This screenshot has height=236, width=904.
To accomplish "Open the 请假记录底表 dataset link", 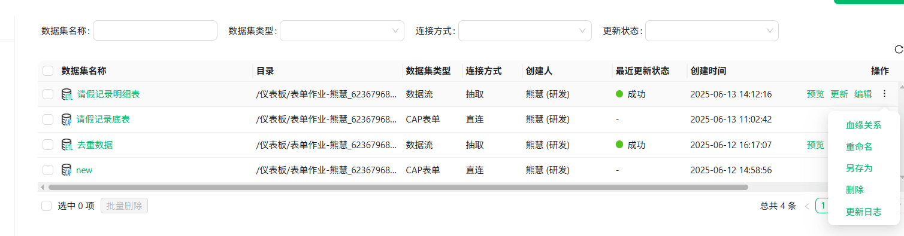I will pos(103,119).
